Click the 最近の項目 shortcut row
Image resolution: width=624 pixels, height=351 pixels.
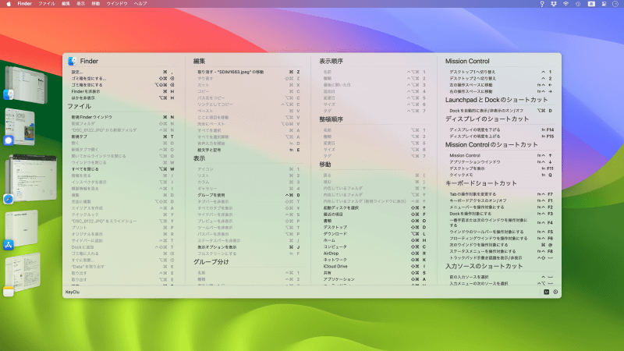point(374,214)
